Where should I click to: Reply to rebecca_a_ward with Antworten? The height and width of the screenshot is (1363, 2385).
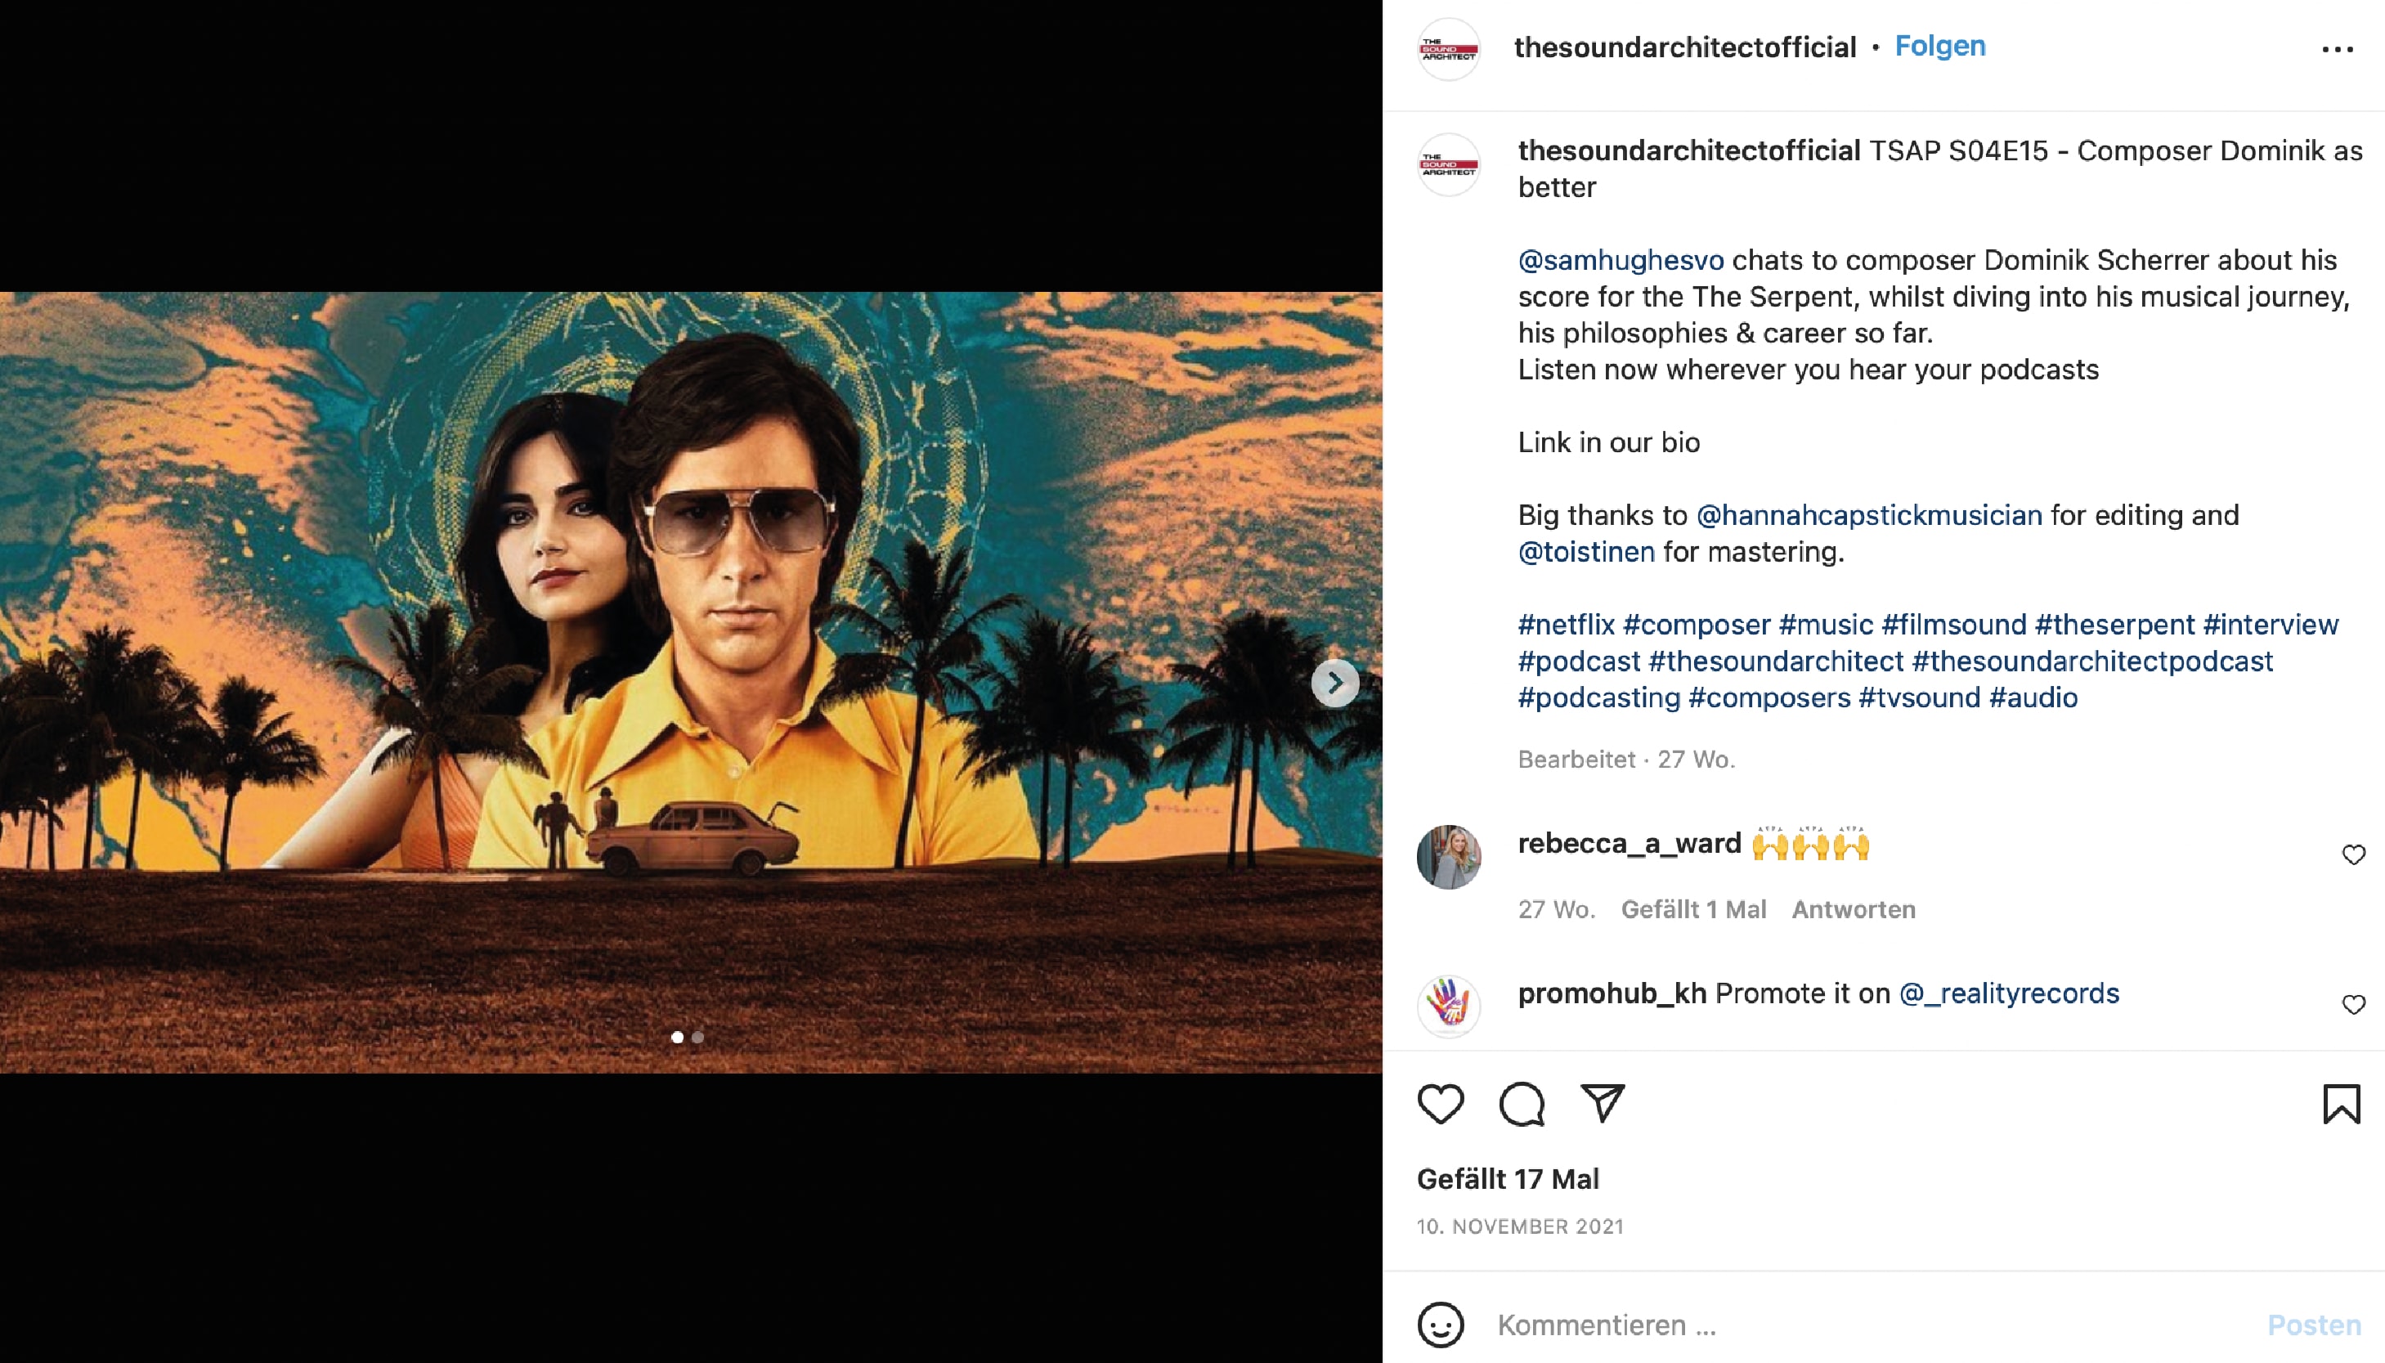point(1854,909)
